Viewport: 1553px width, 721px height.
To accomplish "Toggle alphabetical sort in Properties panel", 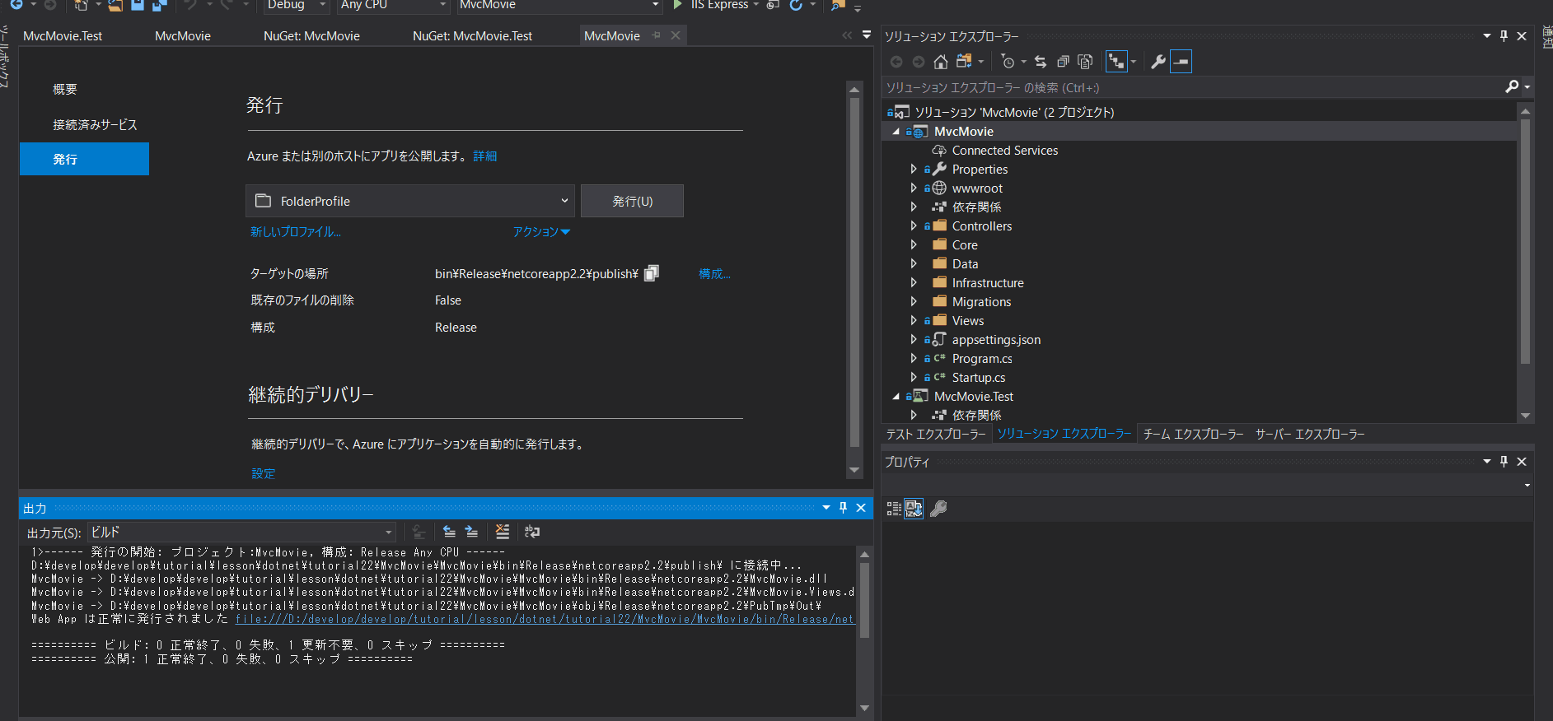I will pos(914,509).
